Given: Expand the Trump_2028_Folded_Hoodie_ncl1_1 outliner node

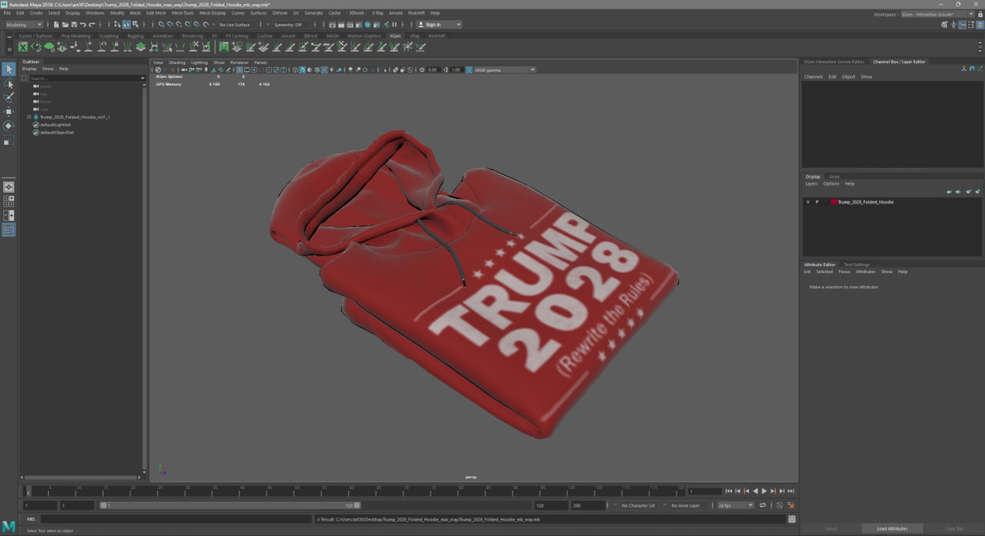Looking at the screenshot, I should click(x=29, y=117).
